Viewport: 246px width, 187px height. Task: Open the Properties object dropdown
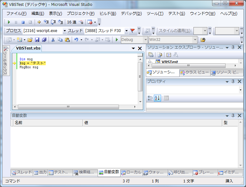(x=240, y=90)
